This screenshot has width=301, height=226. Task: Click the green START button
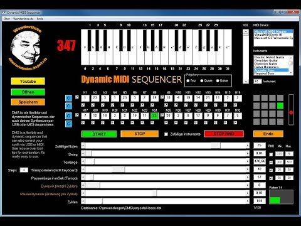pos(99,134)
